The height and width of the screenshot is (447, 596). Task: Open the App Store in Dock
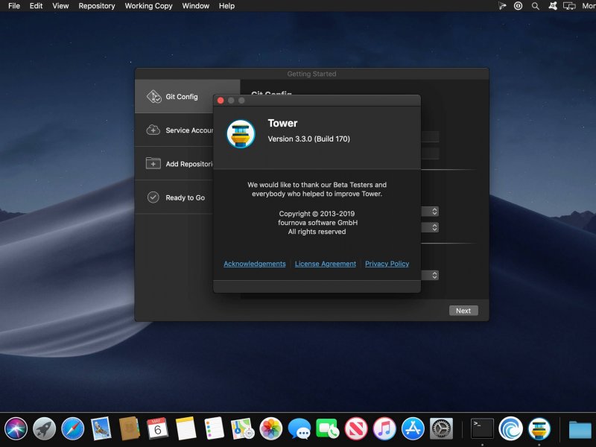[x=413, y=428]
